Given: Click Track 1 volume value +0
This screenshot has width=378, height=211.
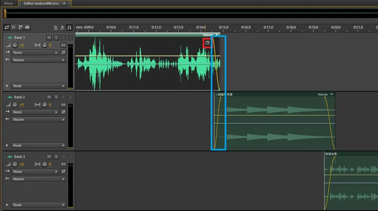Looking at the screenshot, I should (21, 45).
